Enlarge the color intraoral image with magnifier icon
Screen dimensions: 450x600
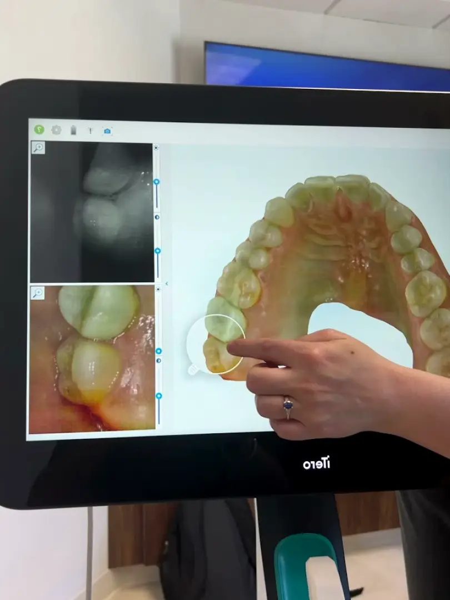pyautogui.click(x=38, y=293)
